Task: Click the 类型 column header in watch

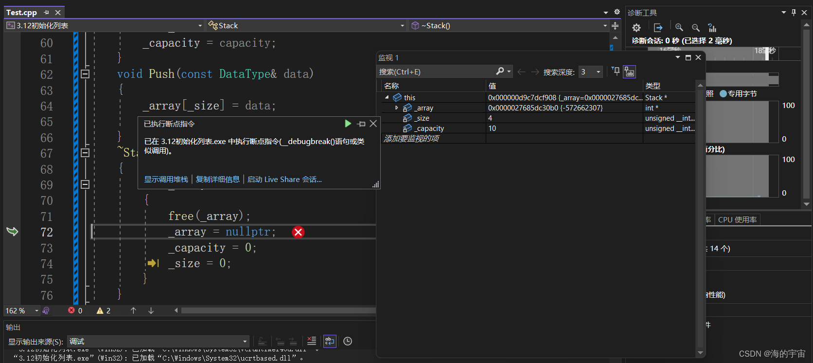Action: click(669, 86)
